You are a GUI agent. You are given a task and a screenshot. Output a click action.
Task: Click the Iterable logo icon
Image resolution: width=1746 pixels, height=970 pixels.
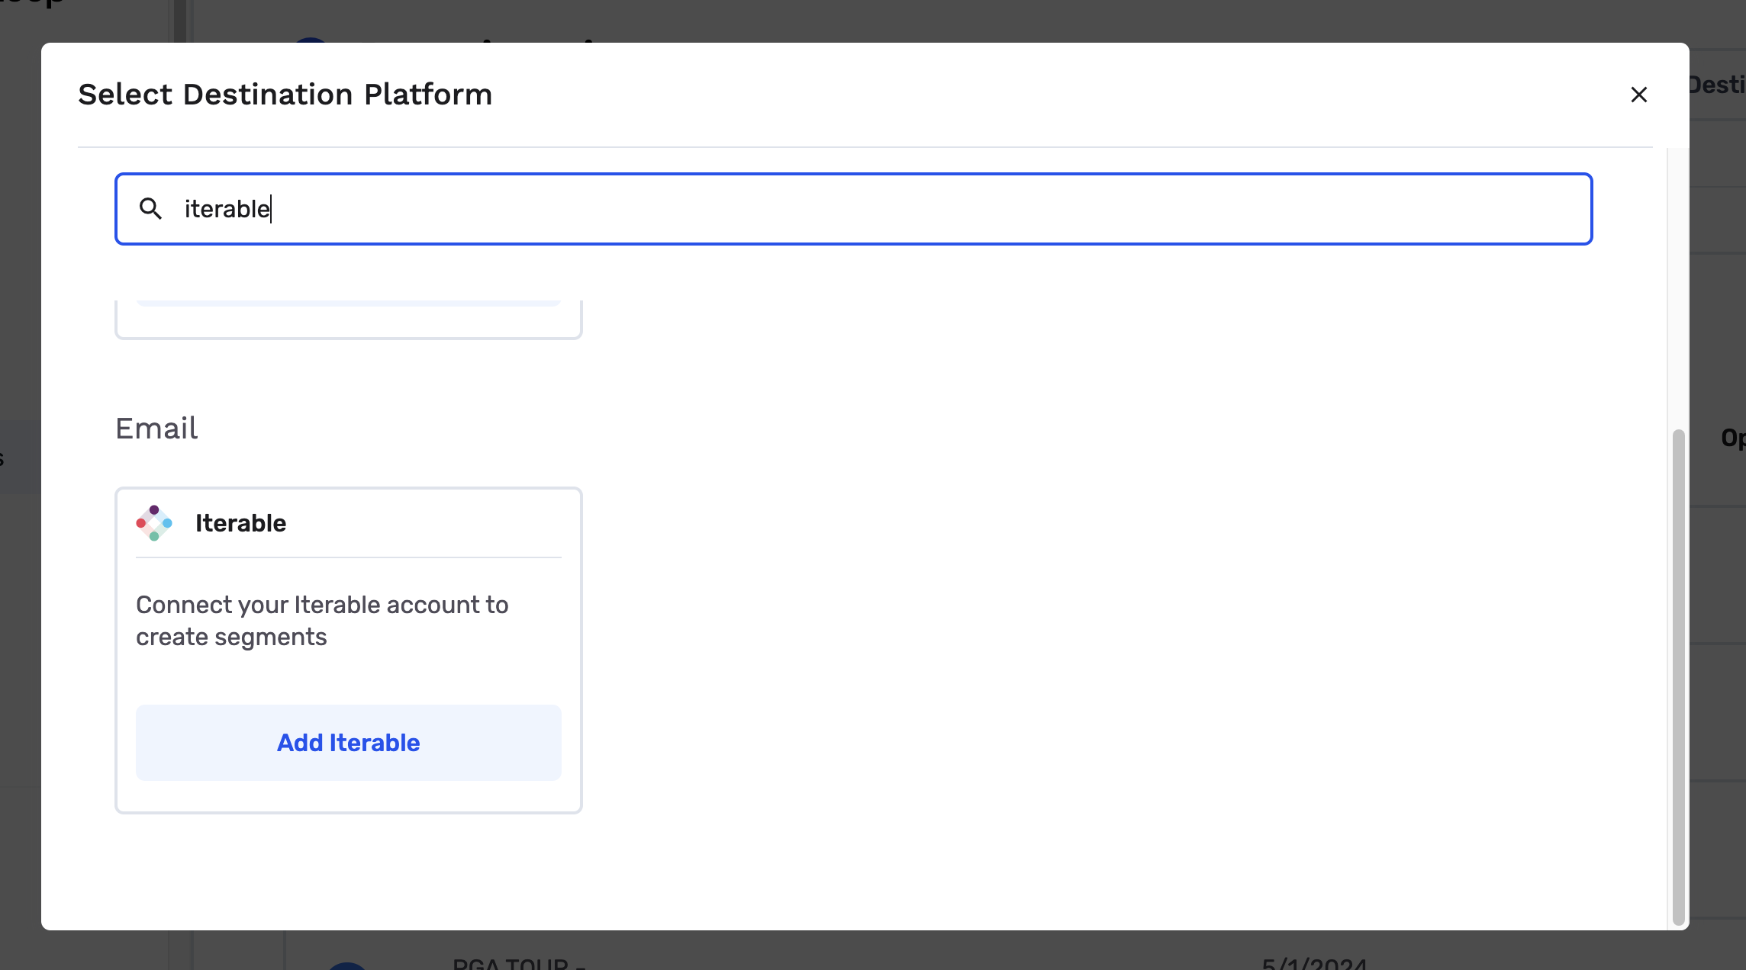coord(154,523)
